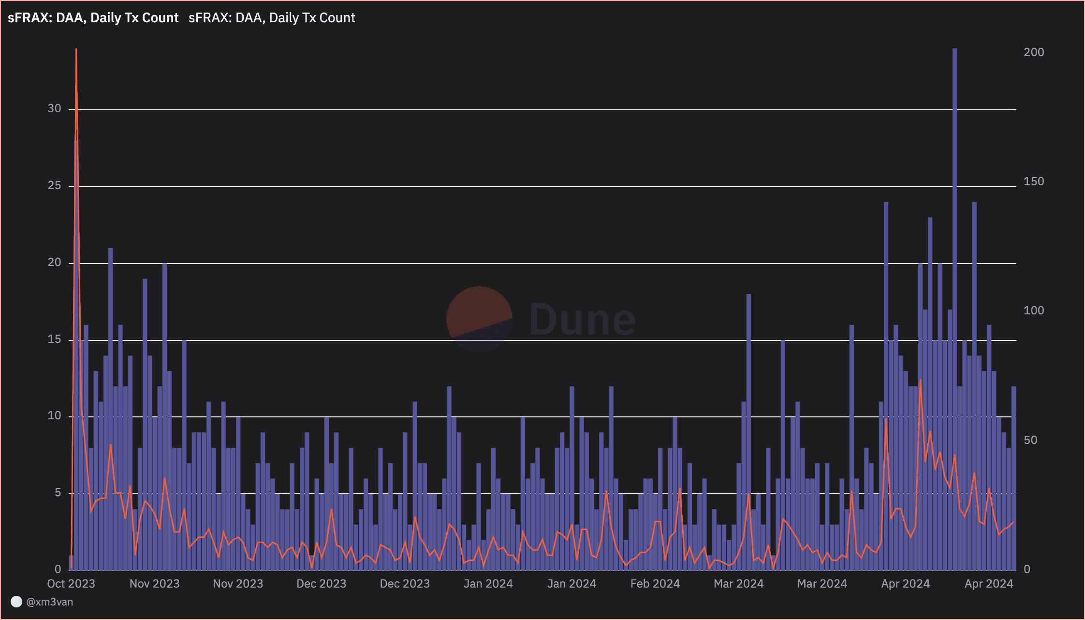Click the 30 label on left axis
The height and width of the screenshot is (620, 1085).
pos(54,109)
